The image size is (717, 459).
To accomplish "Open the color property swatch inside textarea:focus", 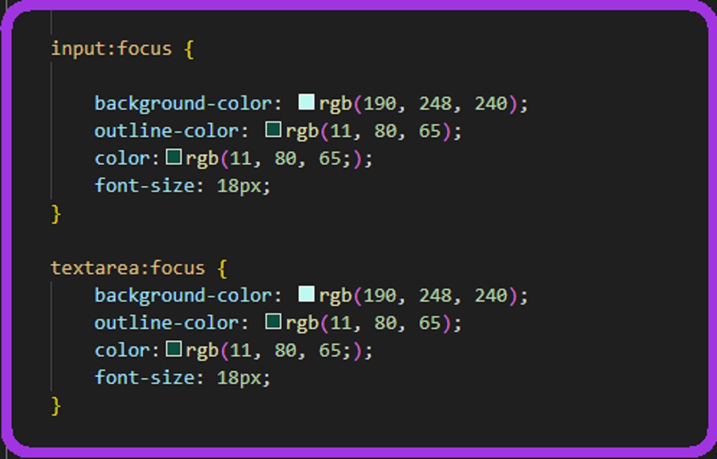I will (x=173, y=349).
